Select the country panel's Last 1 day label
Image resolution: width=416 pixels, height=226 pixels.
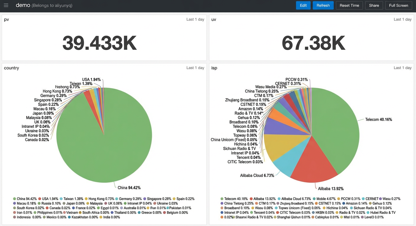click(195, 68)
